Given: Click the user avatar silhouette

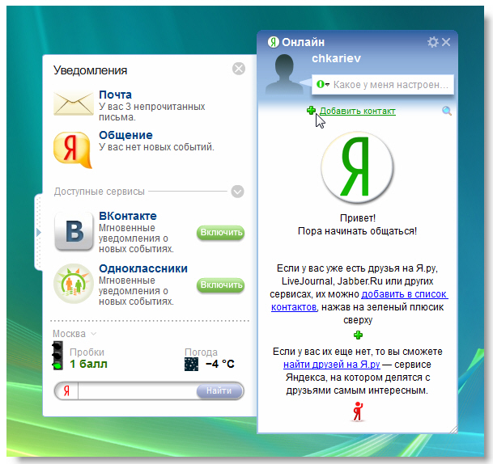Looking at the screenshot, I should [x=284, y=74].
